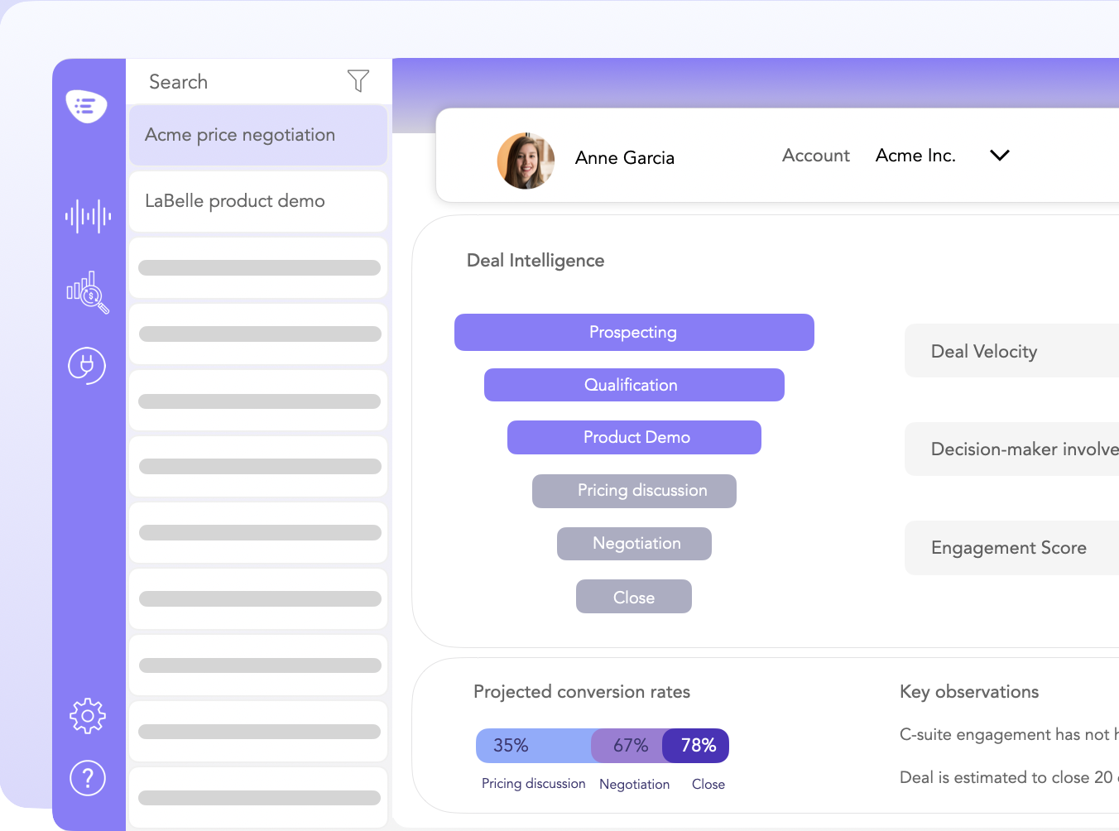Open the deal analytics chart icon
Image resolution: width=1119 pixels, height=831 pixels.
[x=88, y=292]
